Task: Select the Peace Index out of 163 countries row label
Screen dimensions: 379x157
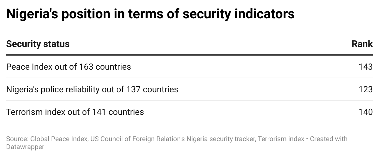Action: (68, 67)
